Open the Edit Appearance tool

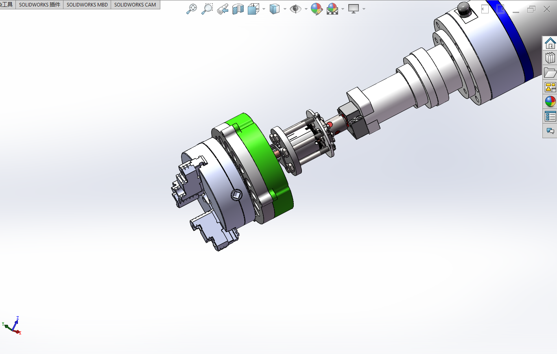(317, 9)
